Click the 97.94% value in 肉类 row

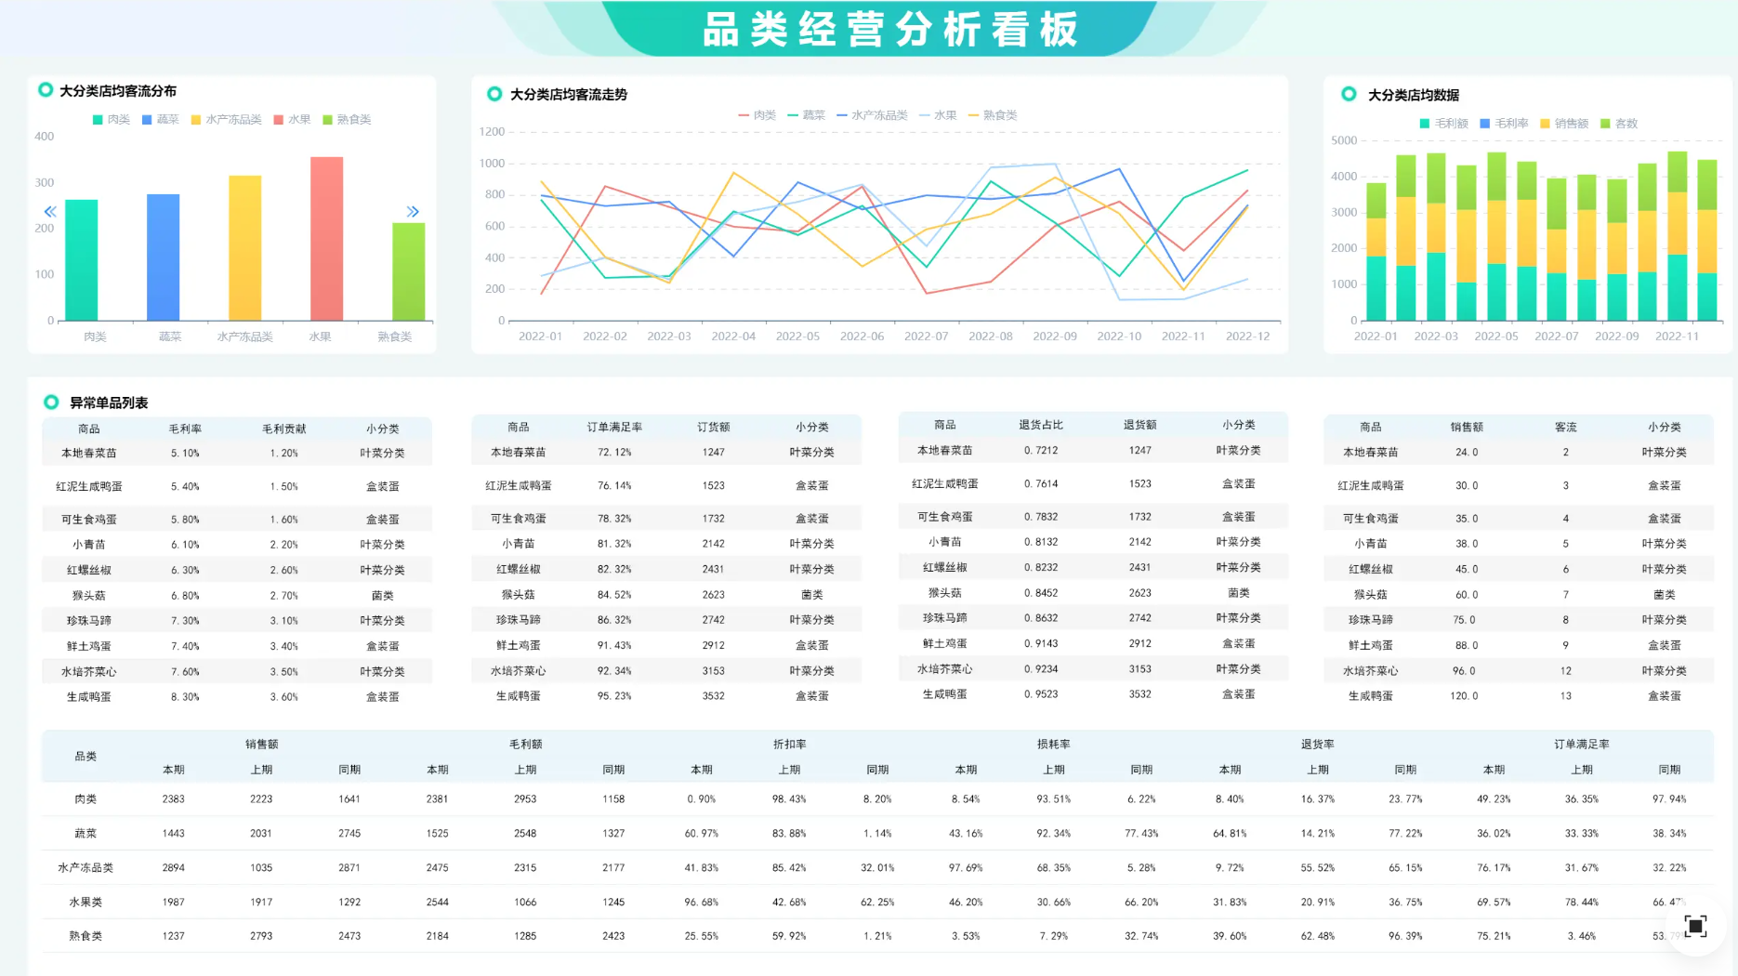[1669, 799]
